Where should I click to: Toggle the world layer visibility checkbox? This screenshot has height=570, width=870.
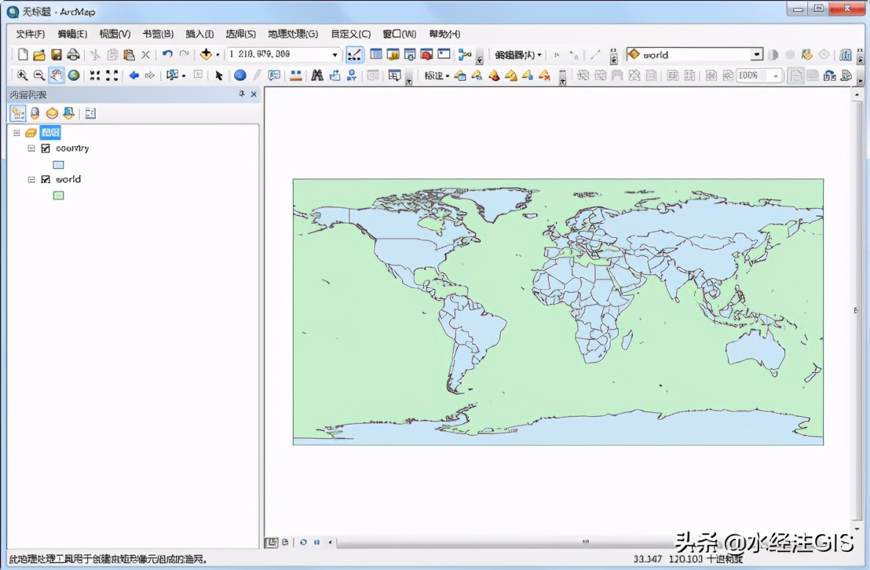[x=46, y=180]
